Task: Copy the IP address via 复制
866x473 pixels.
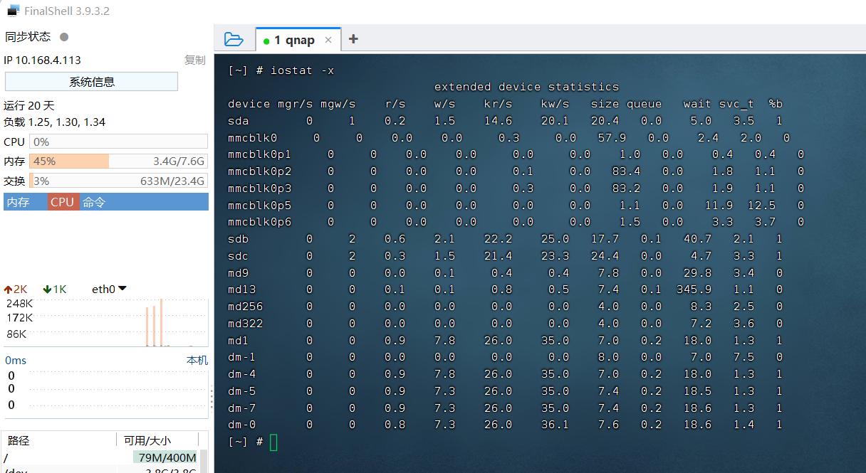Action: click(194, 60)
